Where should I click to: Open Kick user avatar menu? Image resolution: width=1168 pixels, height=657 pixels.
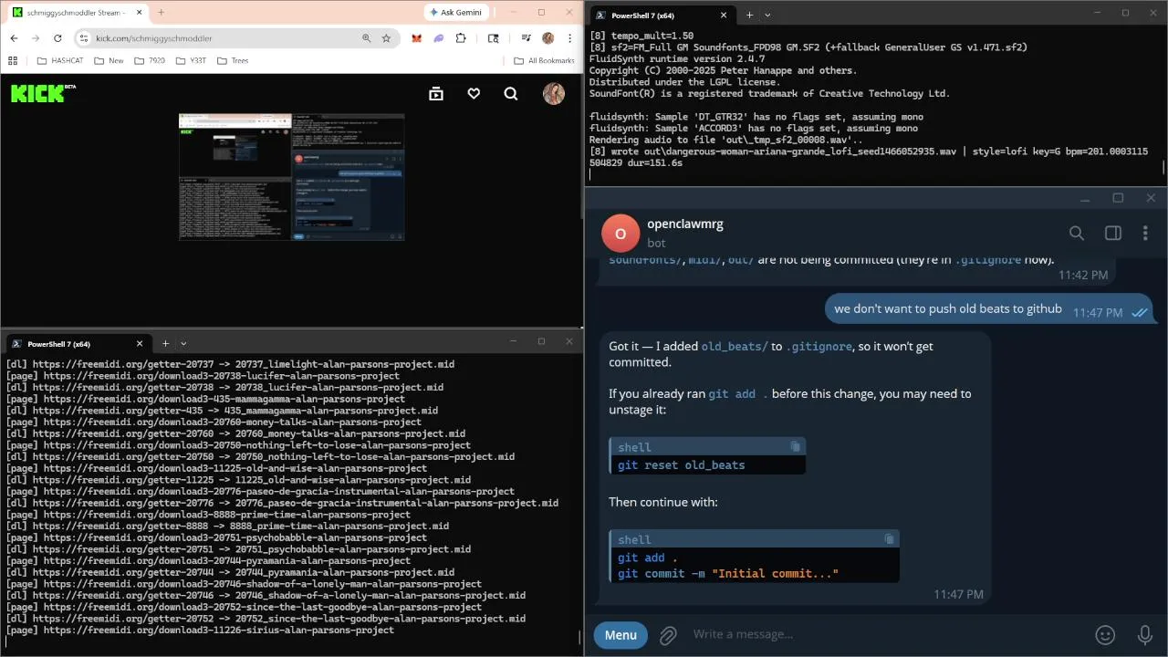(554, 93)
